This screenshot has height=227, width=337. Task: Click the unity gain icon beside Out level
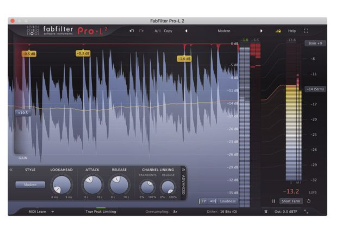[266, 212]
